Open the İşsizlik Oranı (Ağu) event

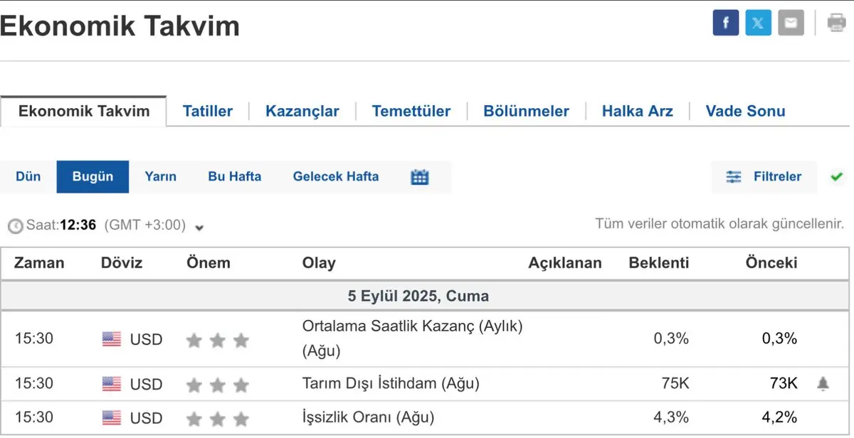(x=368, y=417)
